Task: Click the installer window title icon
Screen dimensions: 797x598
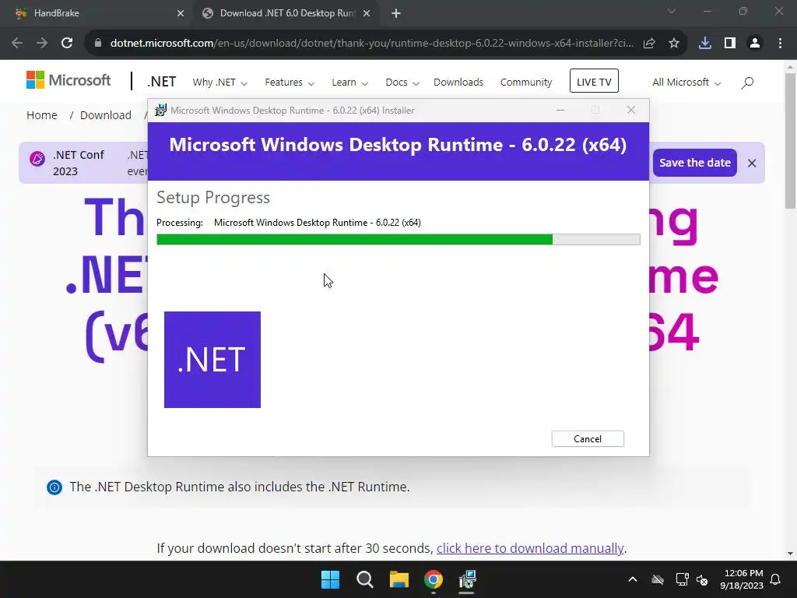Action: point(160,110)
